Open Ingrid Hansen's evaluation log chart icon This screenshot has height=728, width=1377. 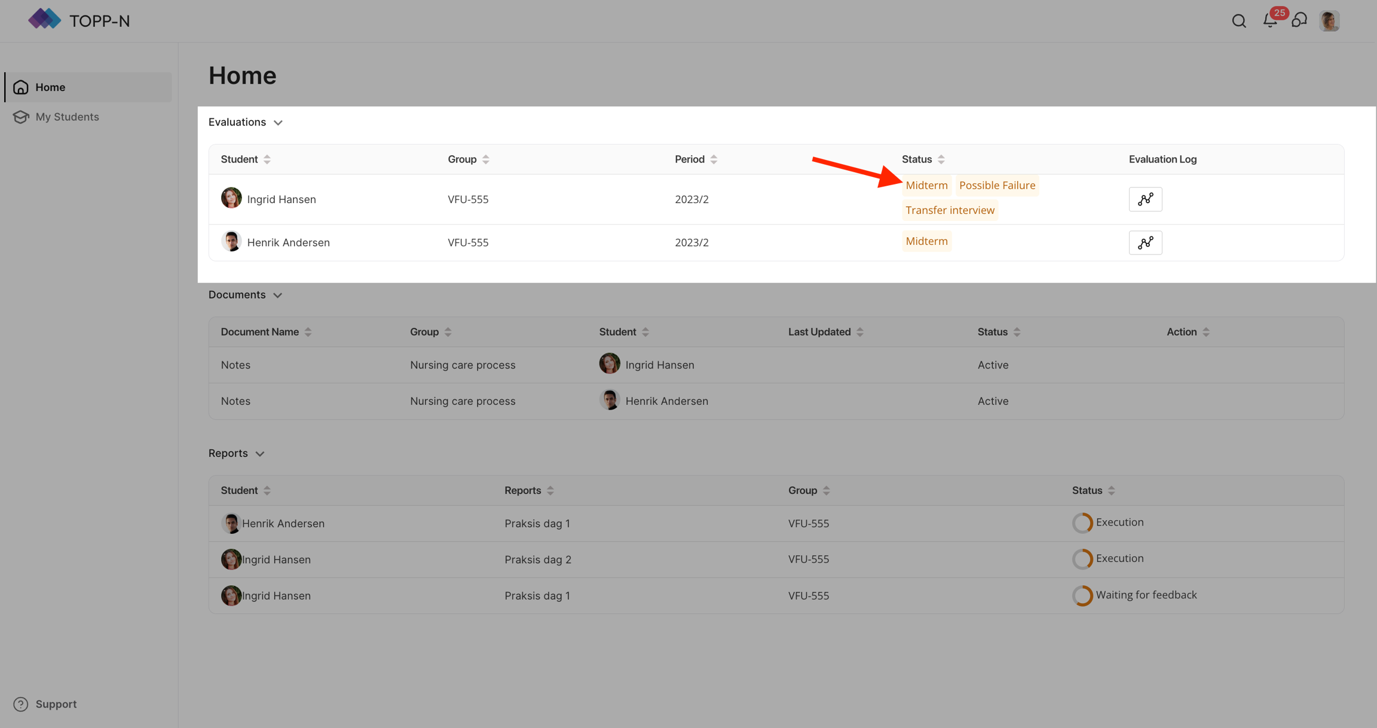click(1145, 199)
